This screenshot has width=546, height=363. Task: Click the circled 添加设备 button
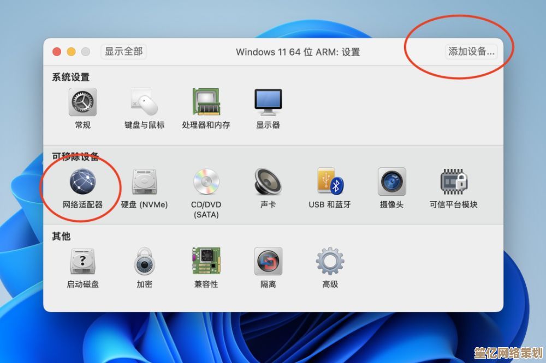(x=469, y=52)
